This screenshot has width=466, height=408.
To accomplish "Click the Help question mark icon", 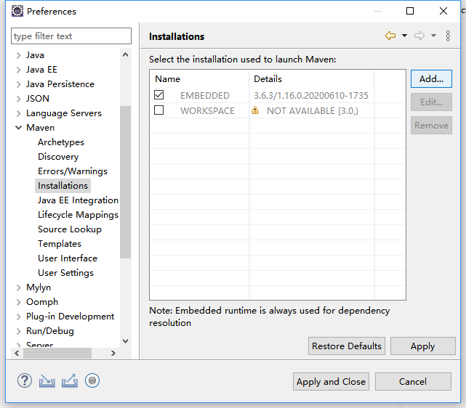I will [x=25, y=380].
